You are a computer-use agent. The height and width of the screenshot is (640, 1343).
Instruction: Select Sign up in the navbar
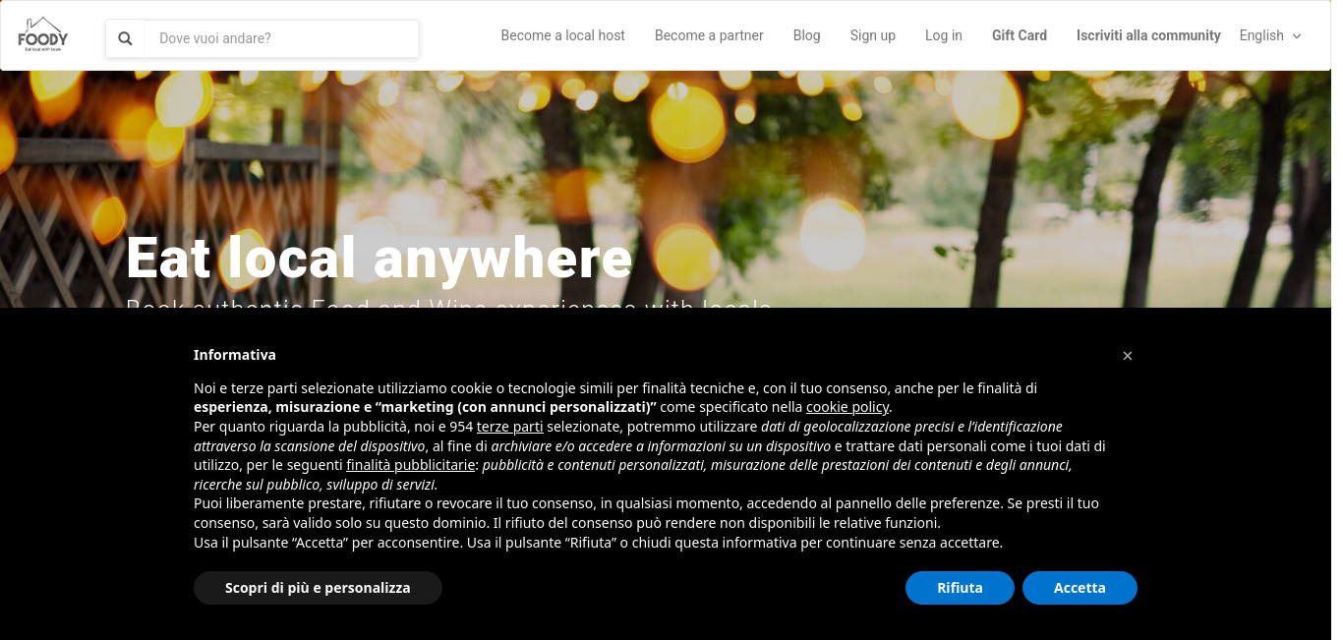[x=872, y=35]
